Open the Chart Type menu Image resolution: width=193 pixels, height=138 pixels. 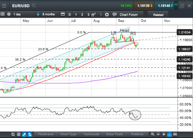tap(68, 134)
